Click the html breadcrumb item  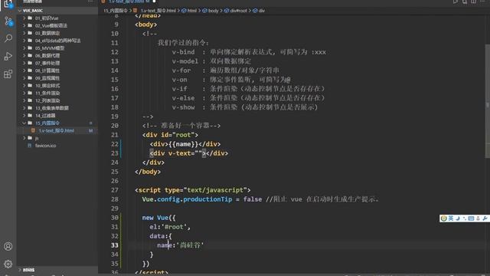(189, 11)
